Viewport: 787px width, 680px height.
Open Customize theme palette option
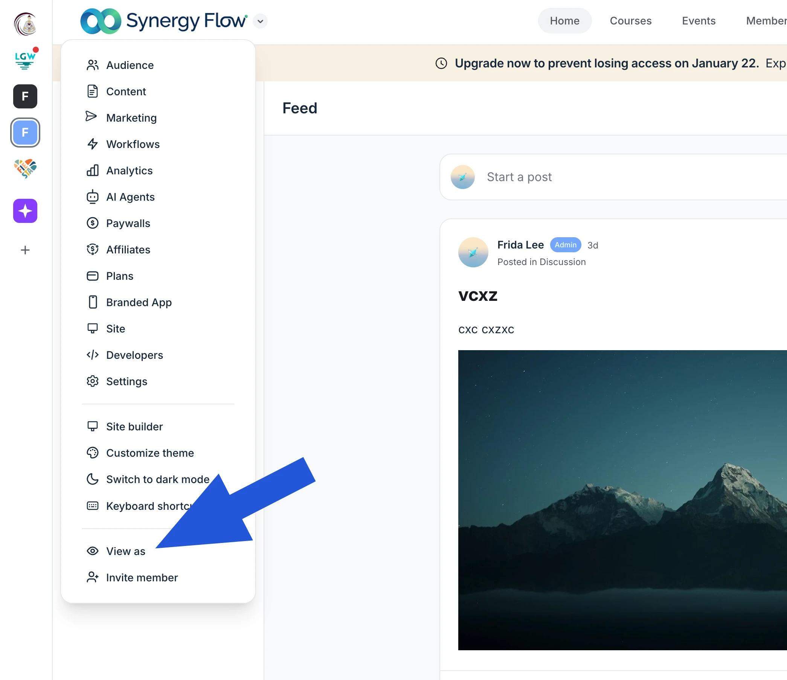click(x=149, y=453)
